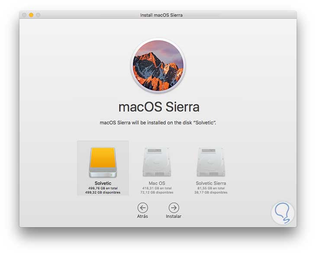
Task: Choose the Solvetic Sierra disk icon
Action: (x=211, y=162)
